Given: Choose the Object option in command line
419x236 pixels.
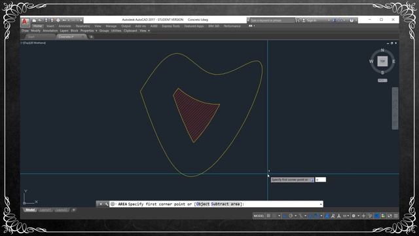Looking at the screenshot, I should (x=203, y=204).
